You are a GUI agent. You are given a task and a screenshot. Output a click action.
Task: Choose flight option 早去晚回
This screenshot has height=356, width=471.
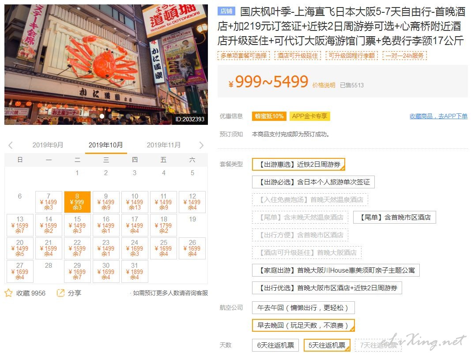click(x=303, y=326)
